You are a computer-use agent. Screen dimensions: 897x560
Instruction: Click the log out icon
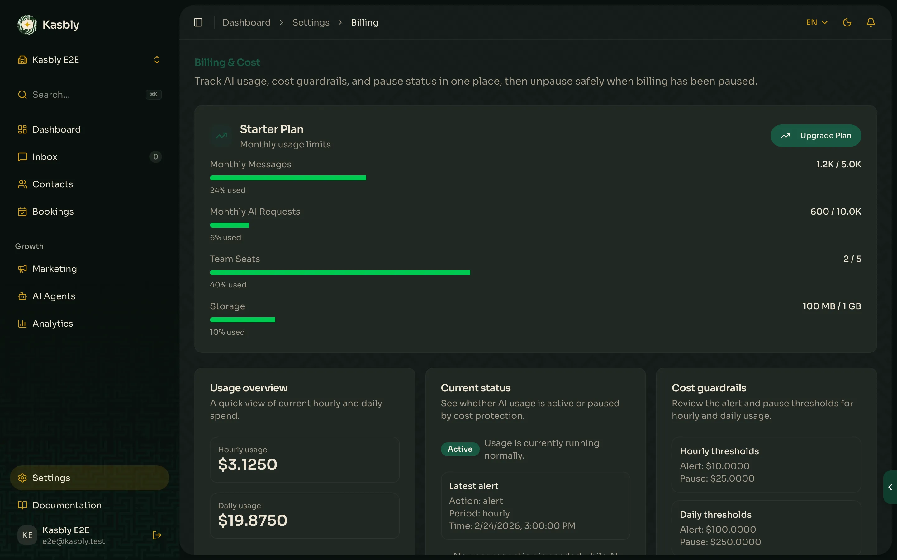[x=157, y=535]
